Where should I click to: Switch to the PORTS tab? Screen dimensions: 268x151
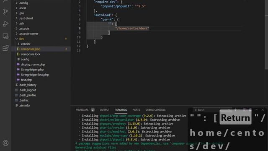point(136,110)
